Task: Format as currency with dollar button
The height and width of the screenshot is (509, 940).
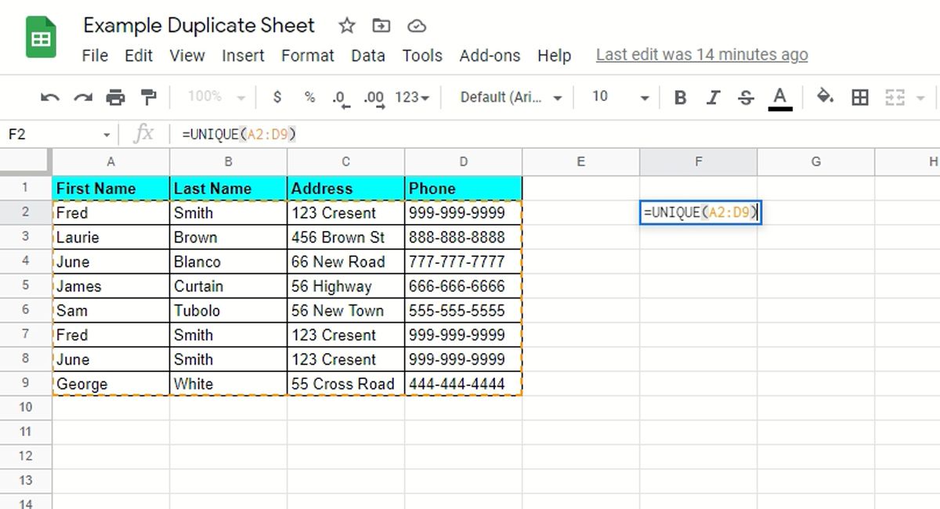Action: coord(277,97)
